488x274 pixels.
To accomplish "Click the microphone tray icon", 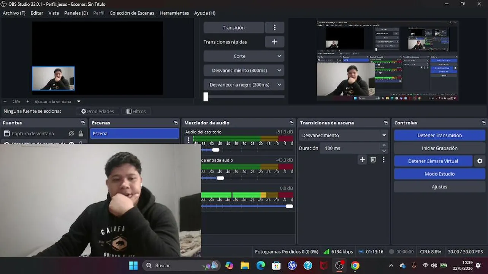I will 414,266.
